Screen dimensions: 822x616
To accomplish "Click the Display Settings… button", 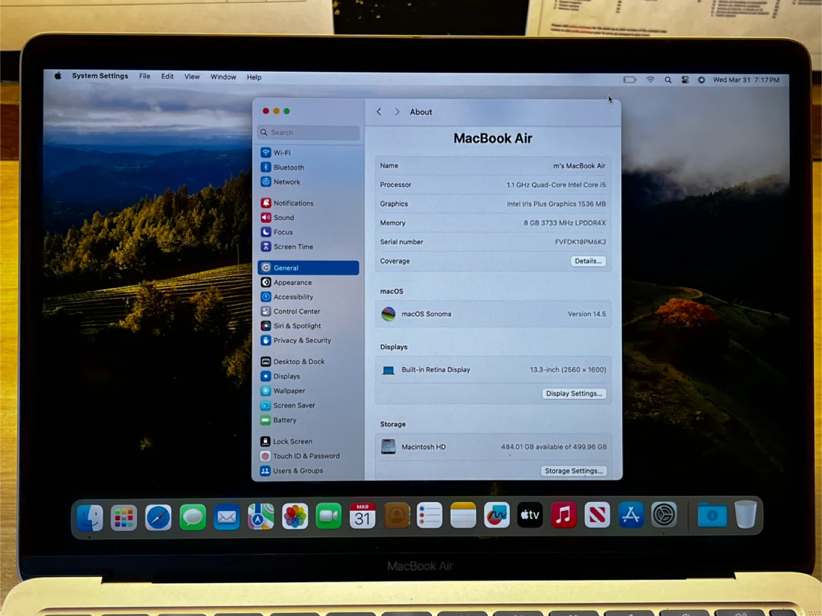I will tap(574, 393).
